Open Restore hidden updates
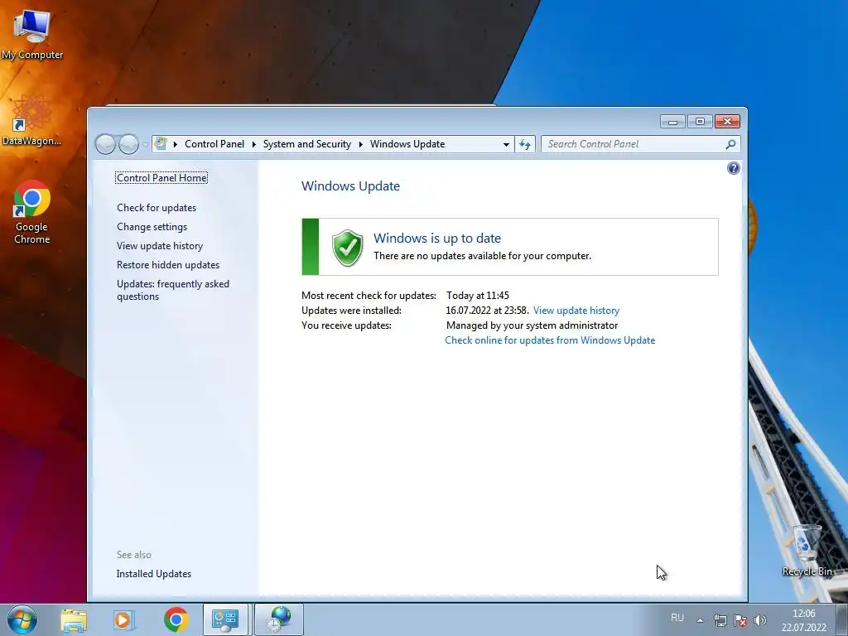 [168, 264]
